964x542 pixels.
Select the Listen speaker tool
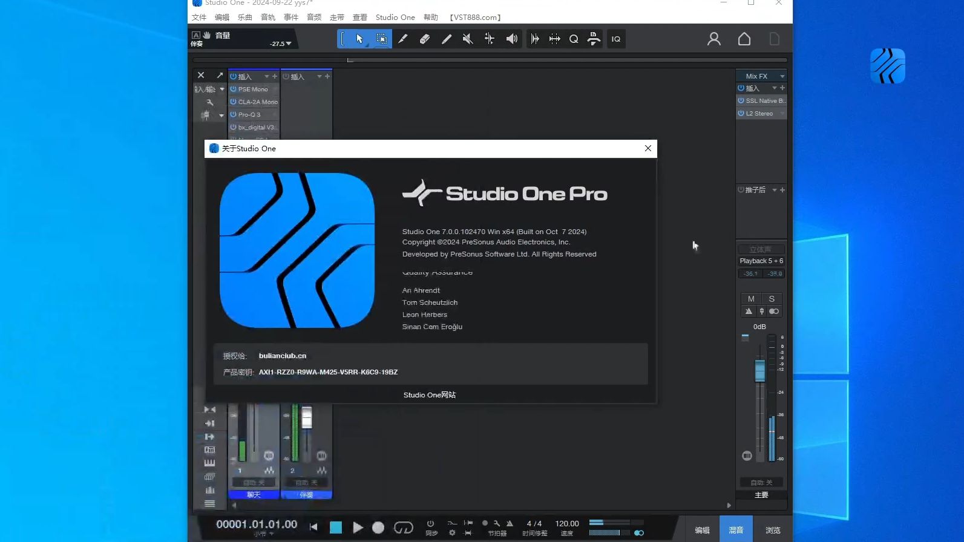pos(512,39)
